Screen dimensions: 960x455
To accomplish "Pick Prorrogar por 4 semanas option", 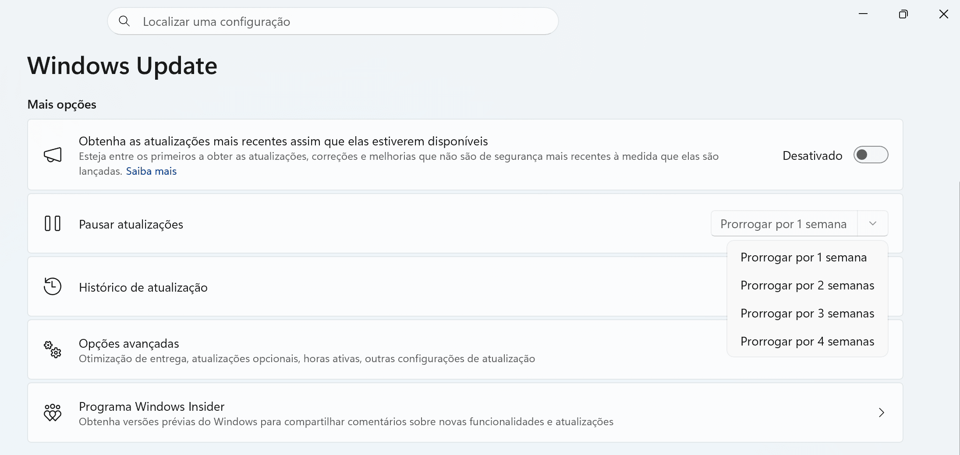I will 807,342.
